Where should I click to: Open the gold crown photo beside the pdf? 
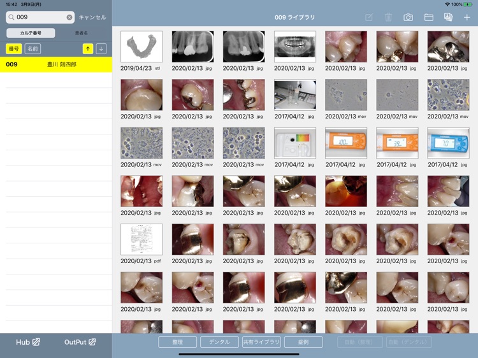(192, 240)
